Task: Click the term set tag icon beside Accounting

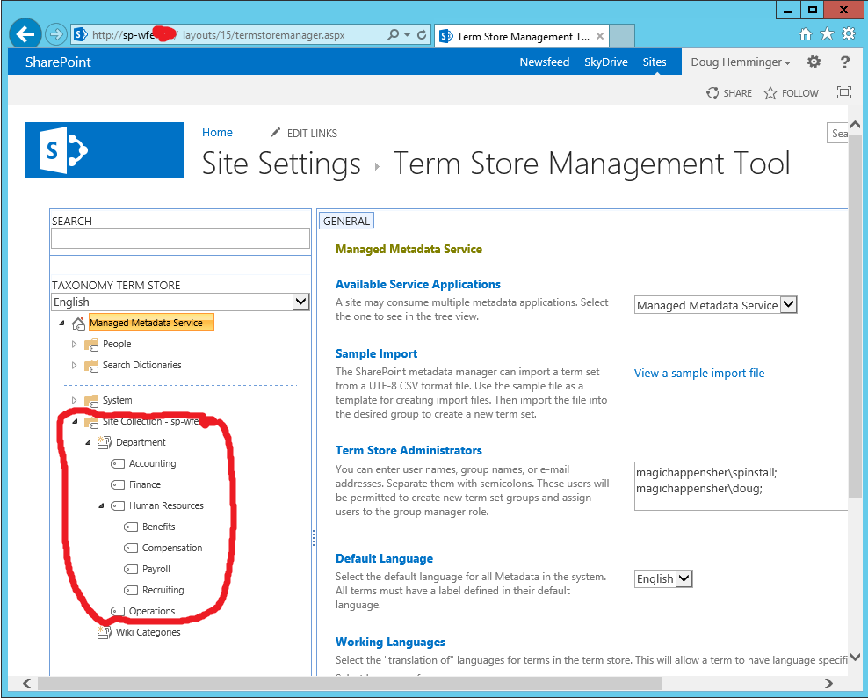Action: (119, 463)
